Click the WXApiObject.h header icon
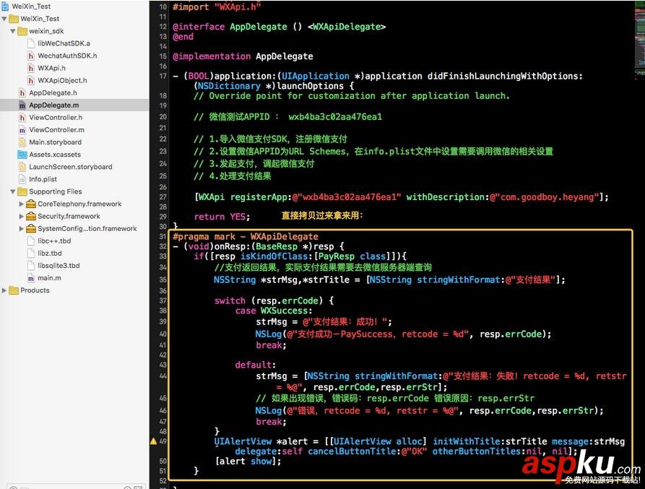This screenshot has height=489, width=645. pyautogui.click(x=31, y=80)
